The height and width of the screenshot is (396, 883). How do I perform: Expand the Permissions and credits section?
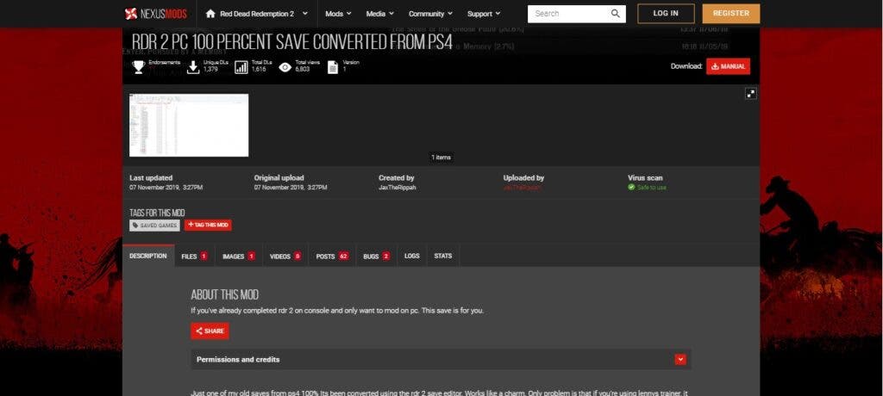coord(441,360)
